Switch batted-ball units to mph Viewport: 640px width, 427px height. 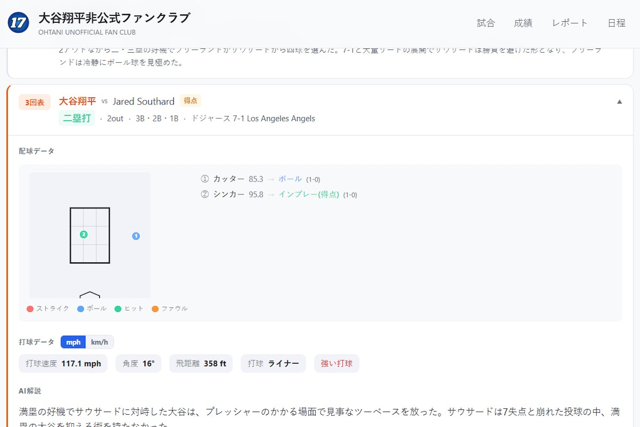(x=73, y=342)
